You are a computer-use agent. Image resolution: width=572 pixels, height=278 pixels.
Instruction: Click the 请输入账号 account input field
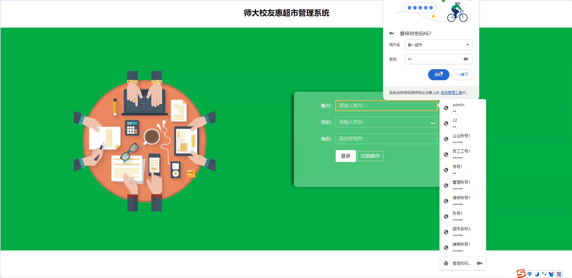tap(386, 106)
